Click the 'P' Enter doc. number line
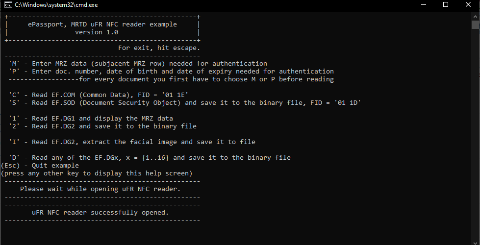Screen dimensions: 480x245 click(x=171, y=71)
